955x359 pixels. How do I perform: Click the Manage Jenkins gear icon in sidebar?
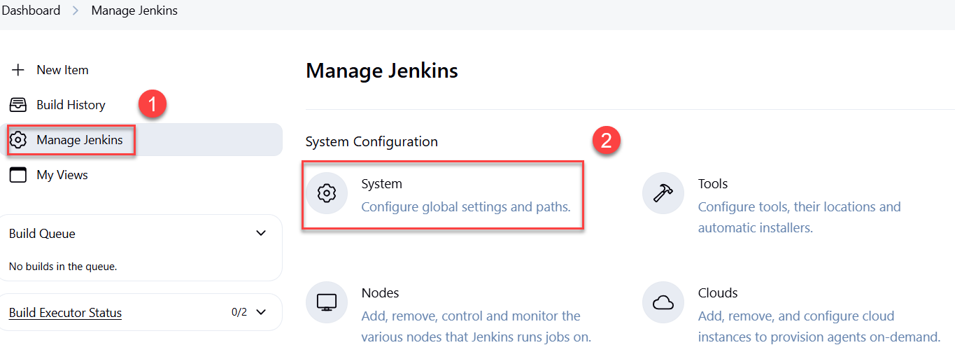[x=17, y=140]
